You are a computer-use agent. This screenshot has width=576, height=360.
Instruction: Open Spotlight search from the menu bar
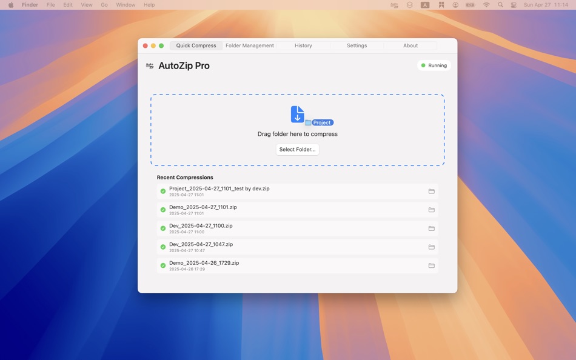[x=500, y=5]
